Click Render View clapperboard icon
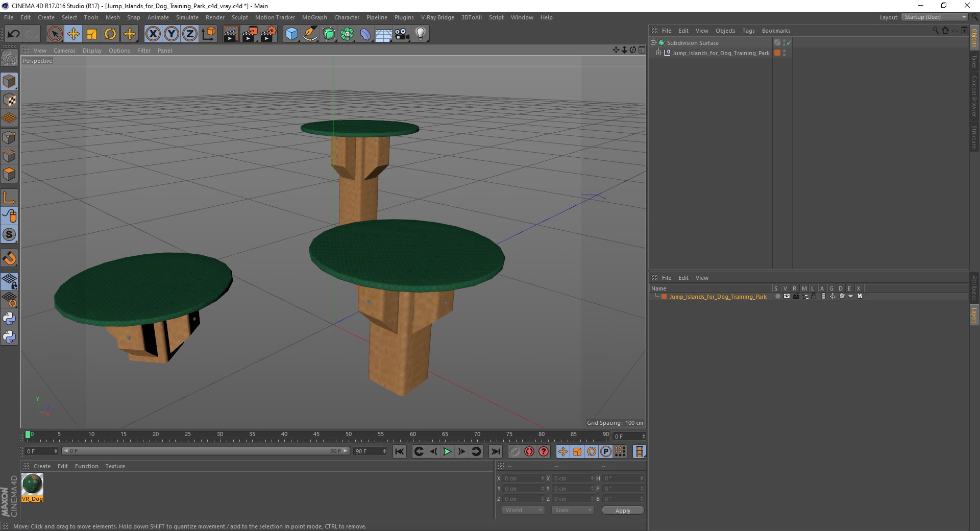The height and width of the screenshot is (531, 980). [231, 34]
